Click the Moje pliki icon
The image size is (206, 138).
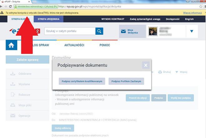pos(13,105)
